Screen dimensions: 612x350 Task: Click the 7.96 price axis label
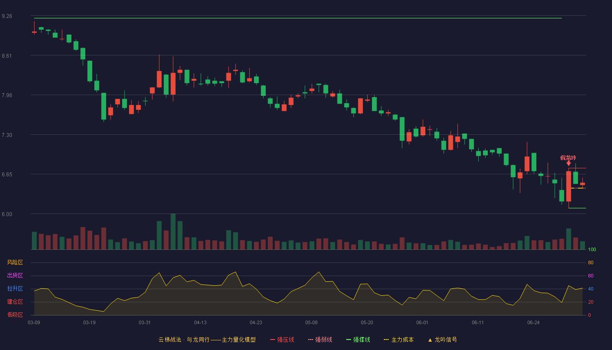tap(7, 95)
